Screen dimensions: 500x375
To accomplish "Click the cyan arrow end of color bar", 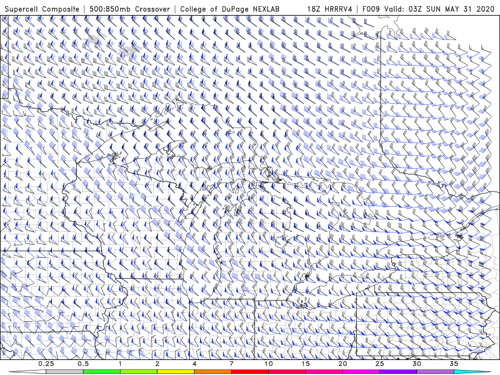I will (x=472, y=372).
